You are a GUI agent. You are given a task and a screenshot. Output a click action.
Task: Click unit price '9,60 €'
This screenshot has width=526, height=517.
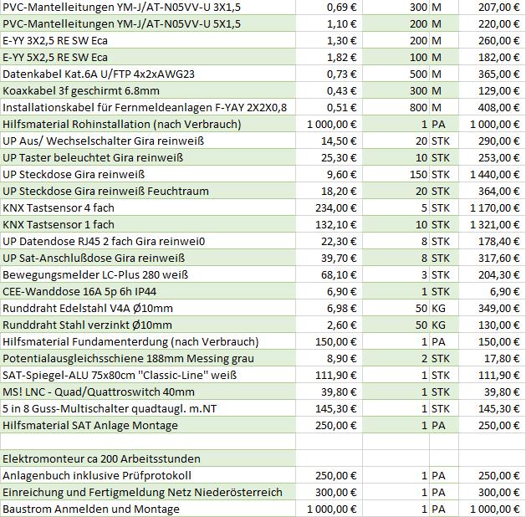(x=341, y=175)
